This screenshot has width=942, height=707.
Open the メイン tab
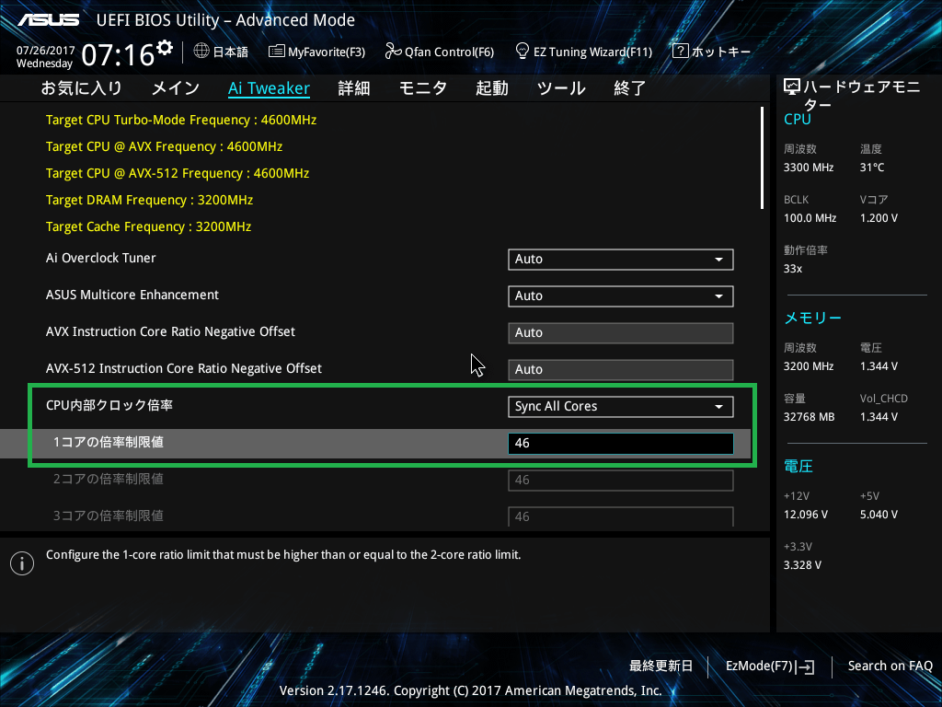(176, 88)
